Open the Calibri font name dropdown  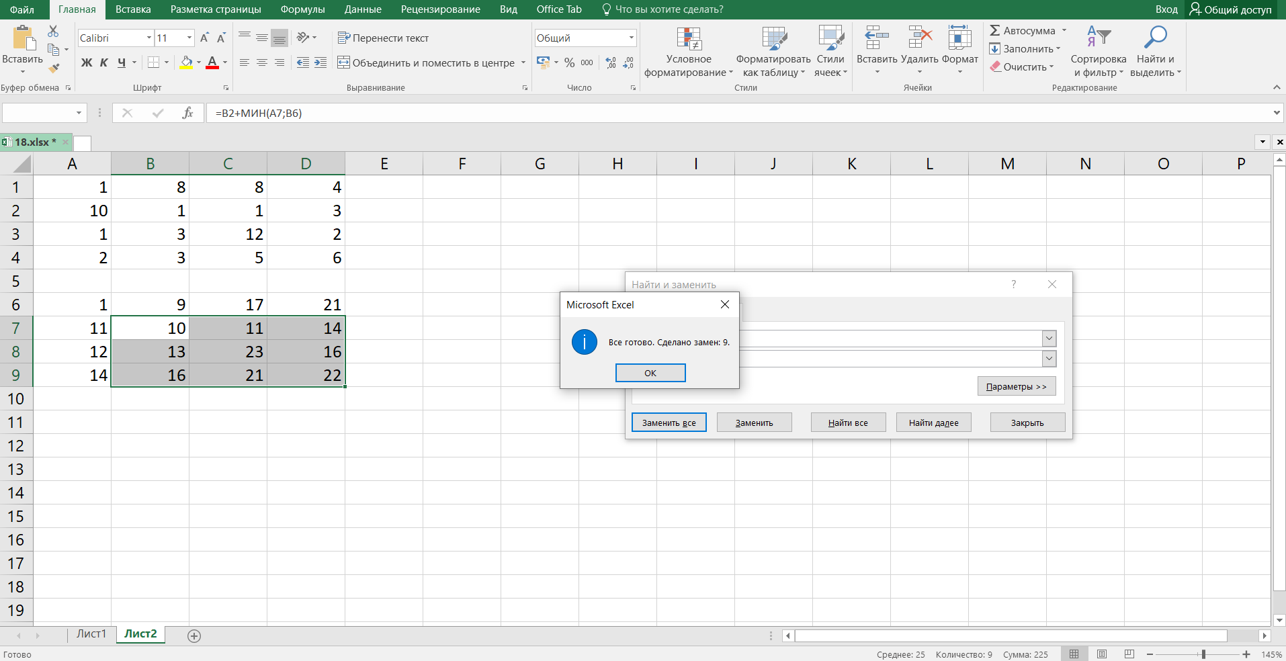[149, 38]
